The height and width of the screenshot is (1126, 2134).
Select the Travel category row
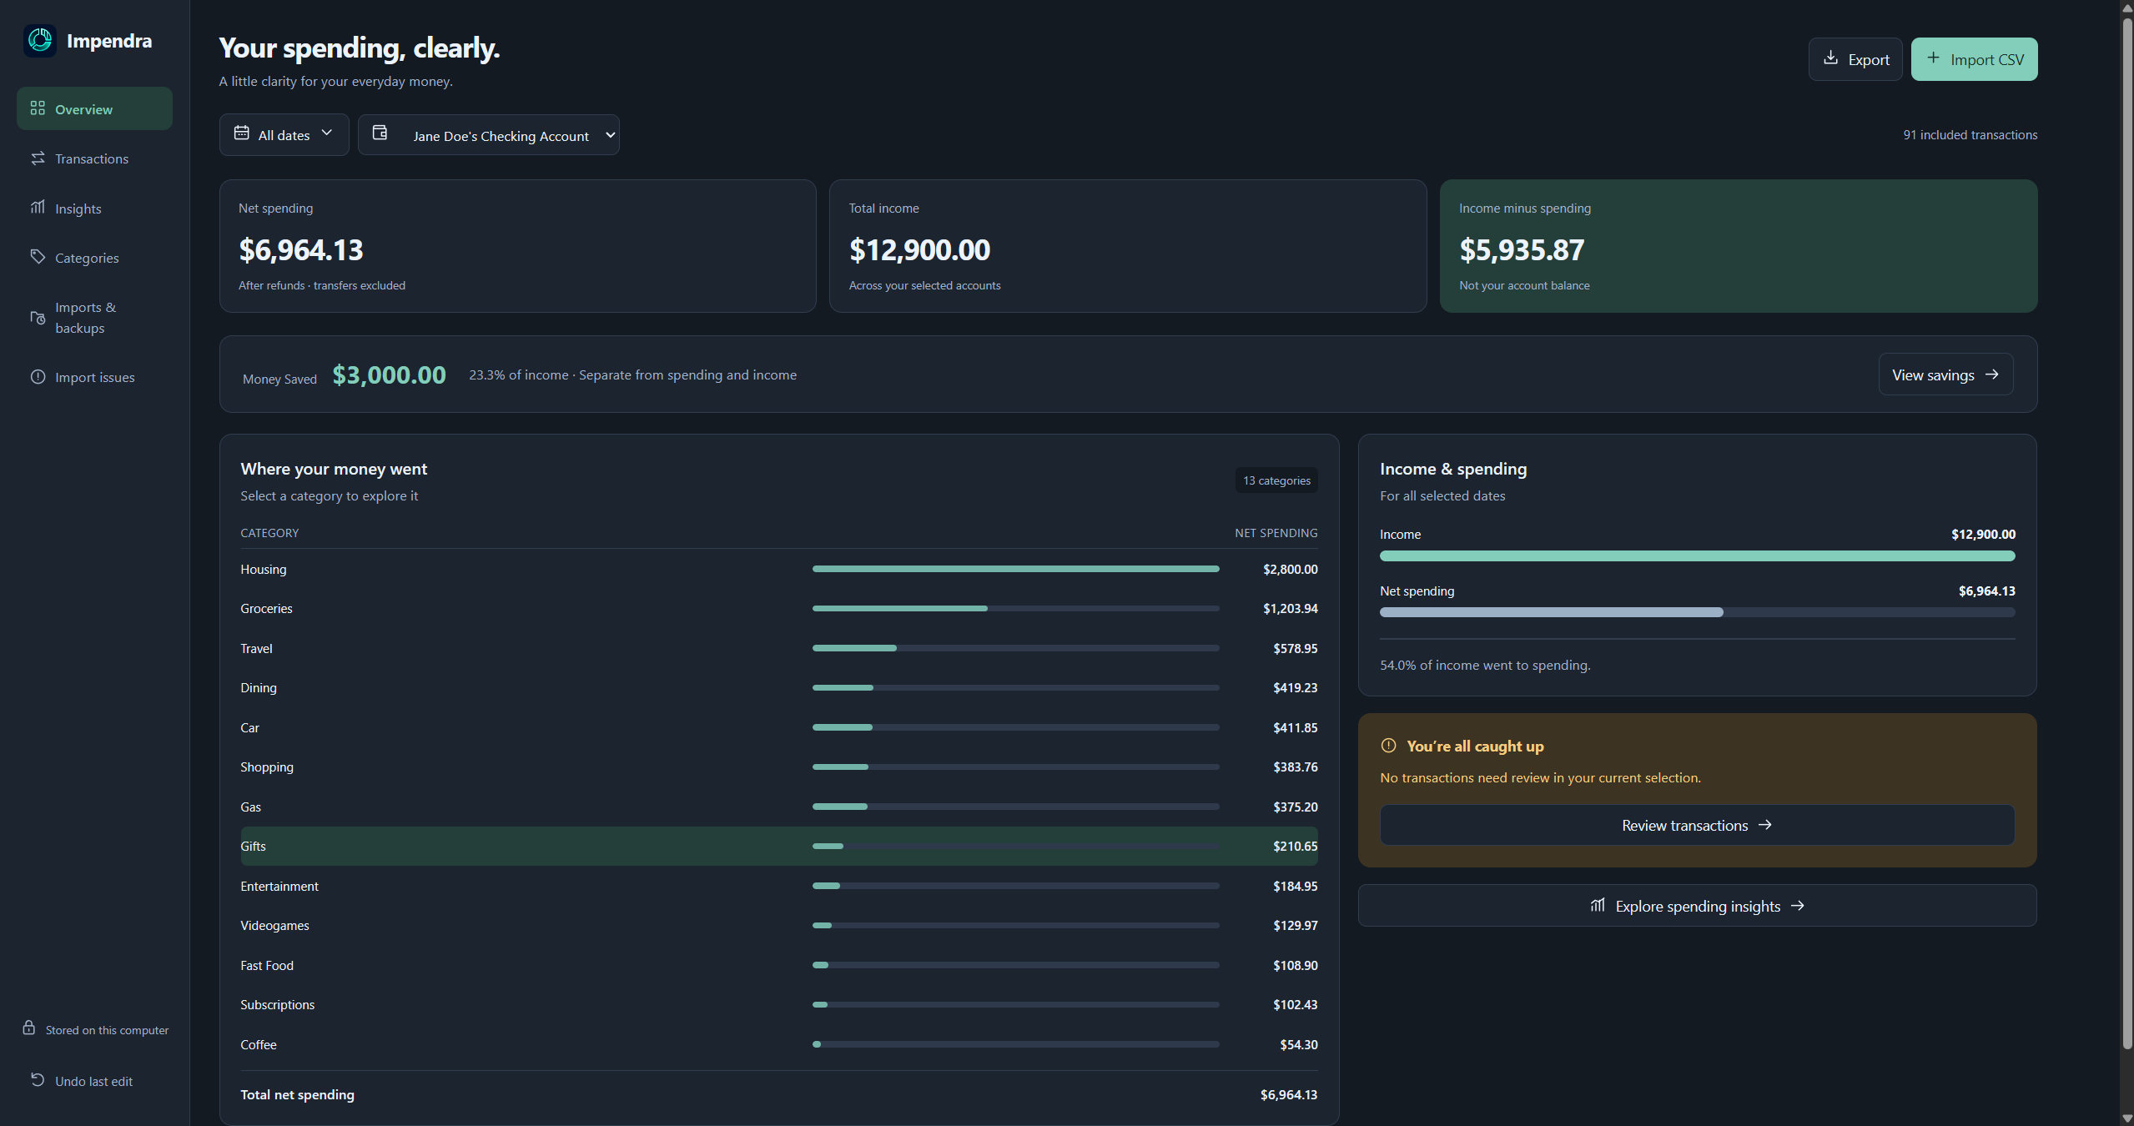(779, 648)
